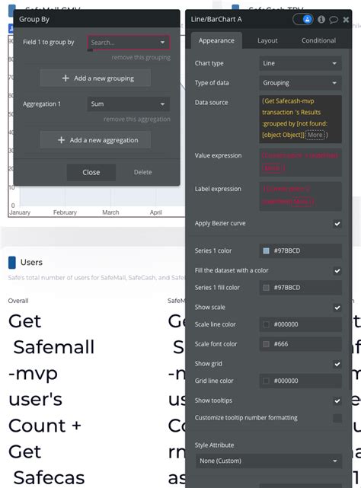
Task: Disable the Show grid checkbox
Action: pyautogui.click(x=337, y=364)
